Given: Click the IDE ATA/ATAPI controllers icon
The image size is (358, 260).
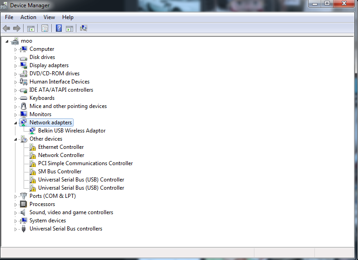Looking at the screenshot, I should (24, 90).
